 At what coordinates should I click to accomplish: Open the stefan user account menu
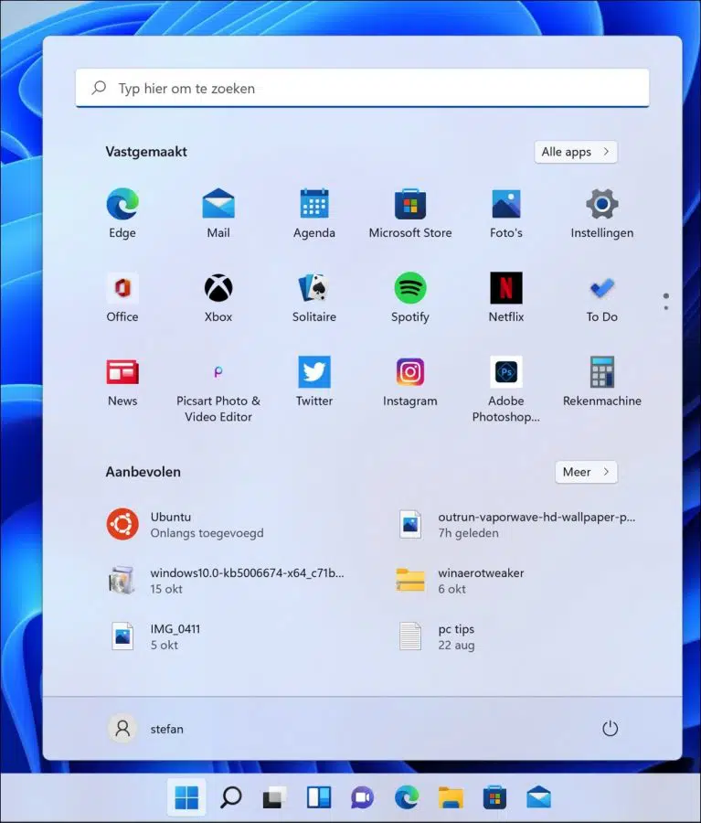[x=146, y=729]
